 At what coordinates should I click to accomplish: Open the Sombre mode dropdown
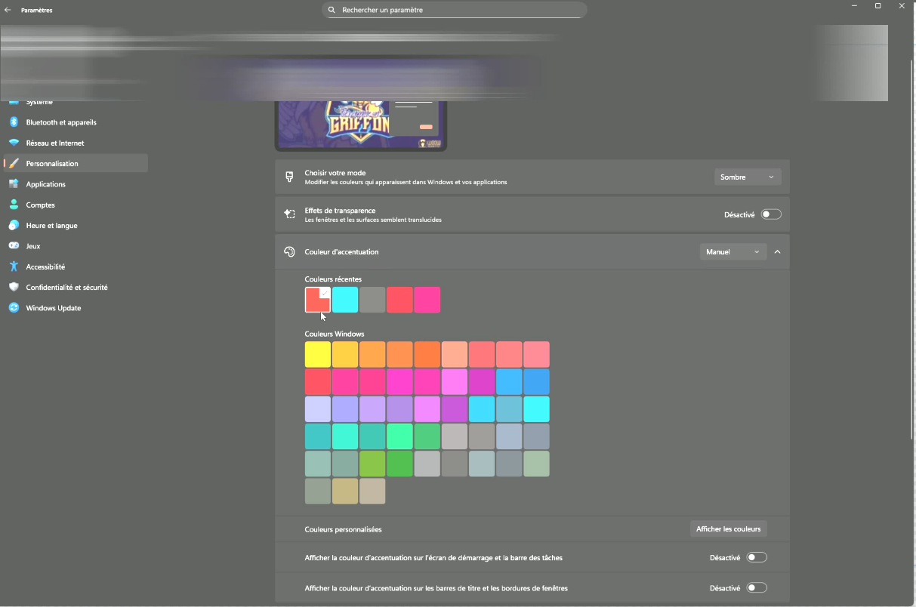click(x=747, y=177)
